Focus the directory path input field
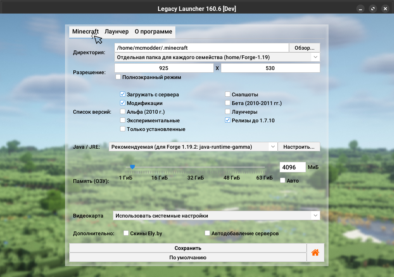The height and width of the screenshot is (277, 394). [x=202, y=48]
